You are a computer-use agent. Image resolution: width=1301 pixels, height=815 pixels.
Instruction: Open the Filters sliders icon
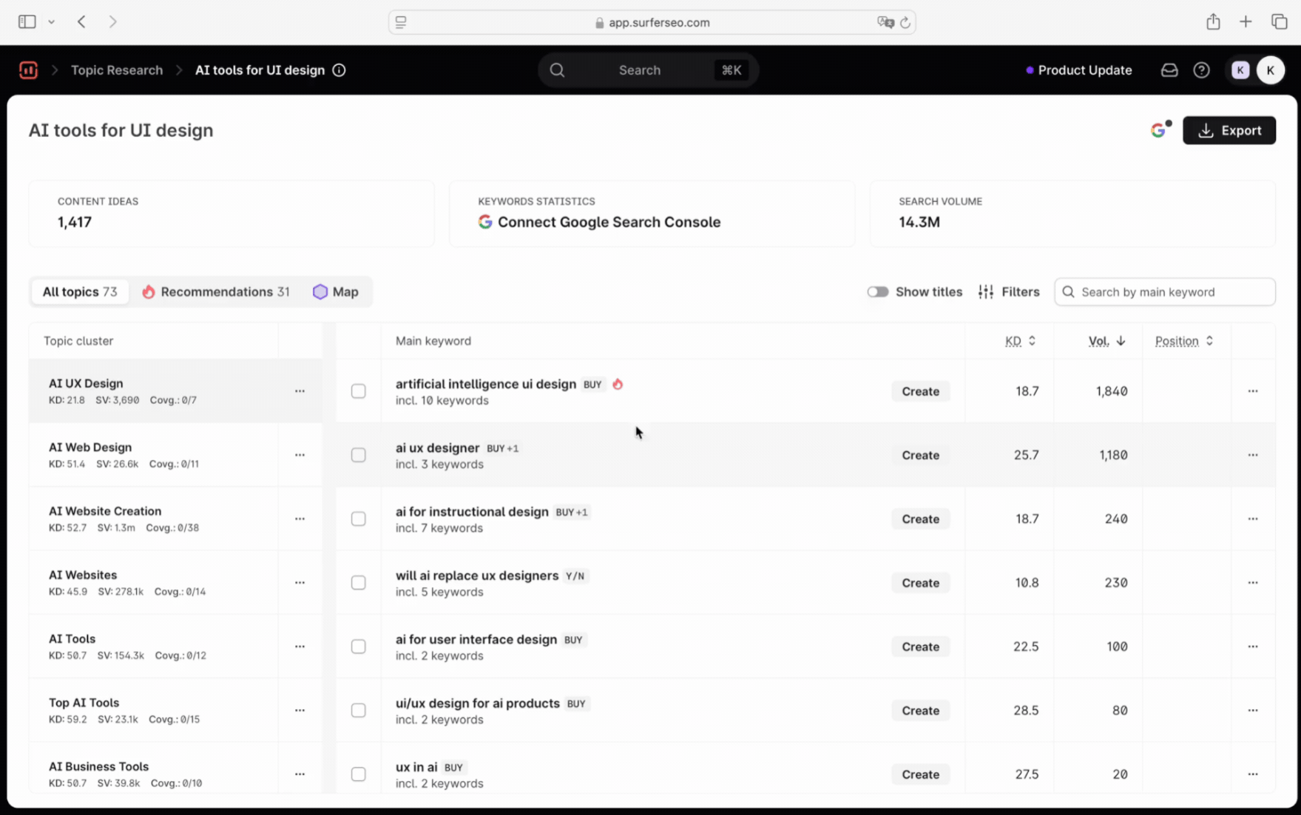tap(986, 292)
